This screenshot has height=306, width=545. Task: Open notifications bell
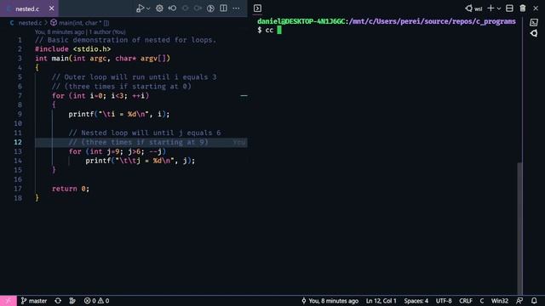coord(534,301)
